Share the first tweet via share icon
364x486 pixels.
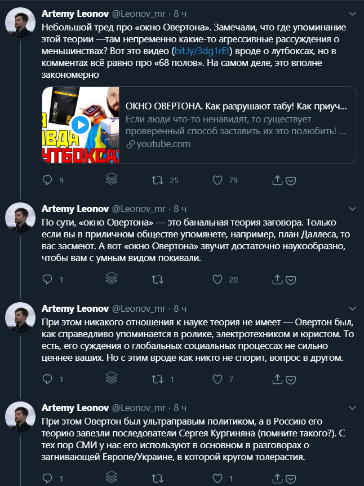(x=277, y=180)
